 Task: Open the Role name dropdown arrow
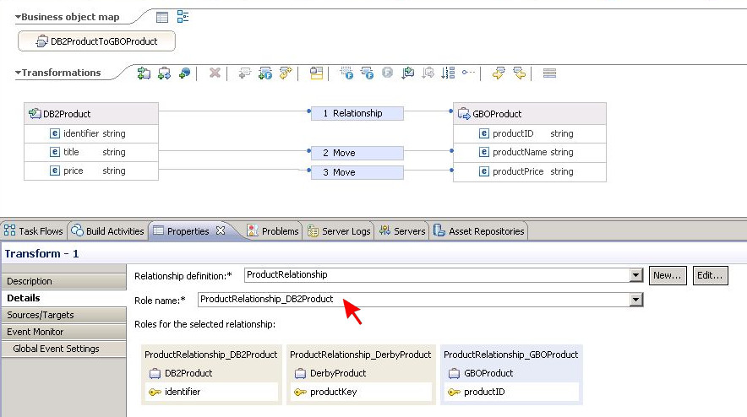pyautogui.click(x=635, y=300)
